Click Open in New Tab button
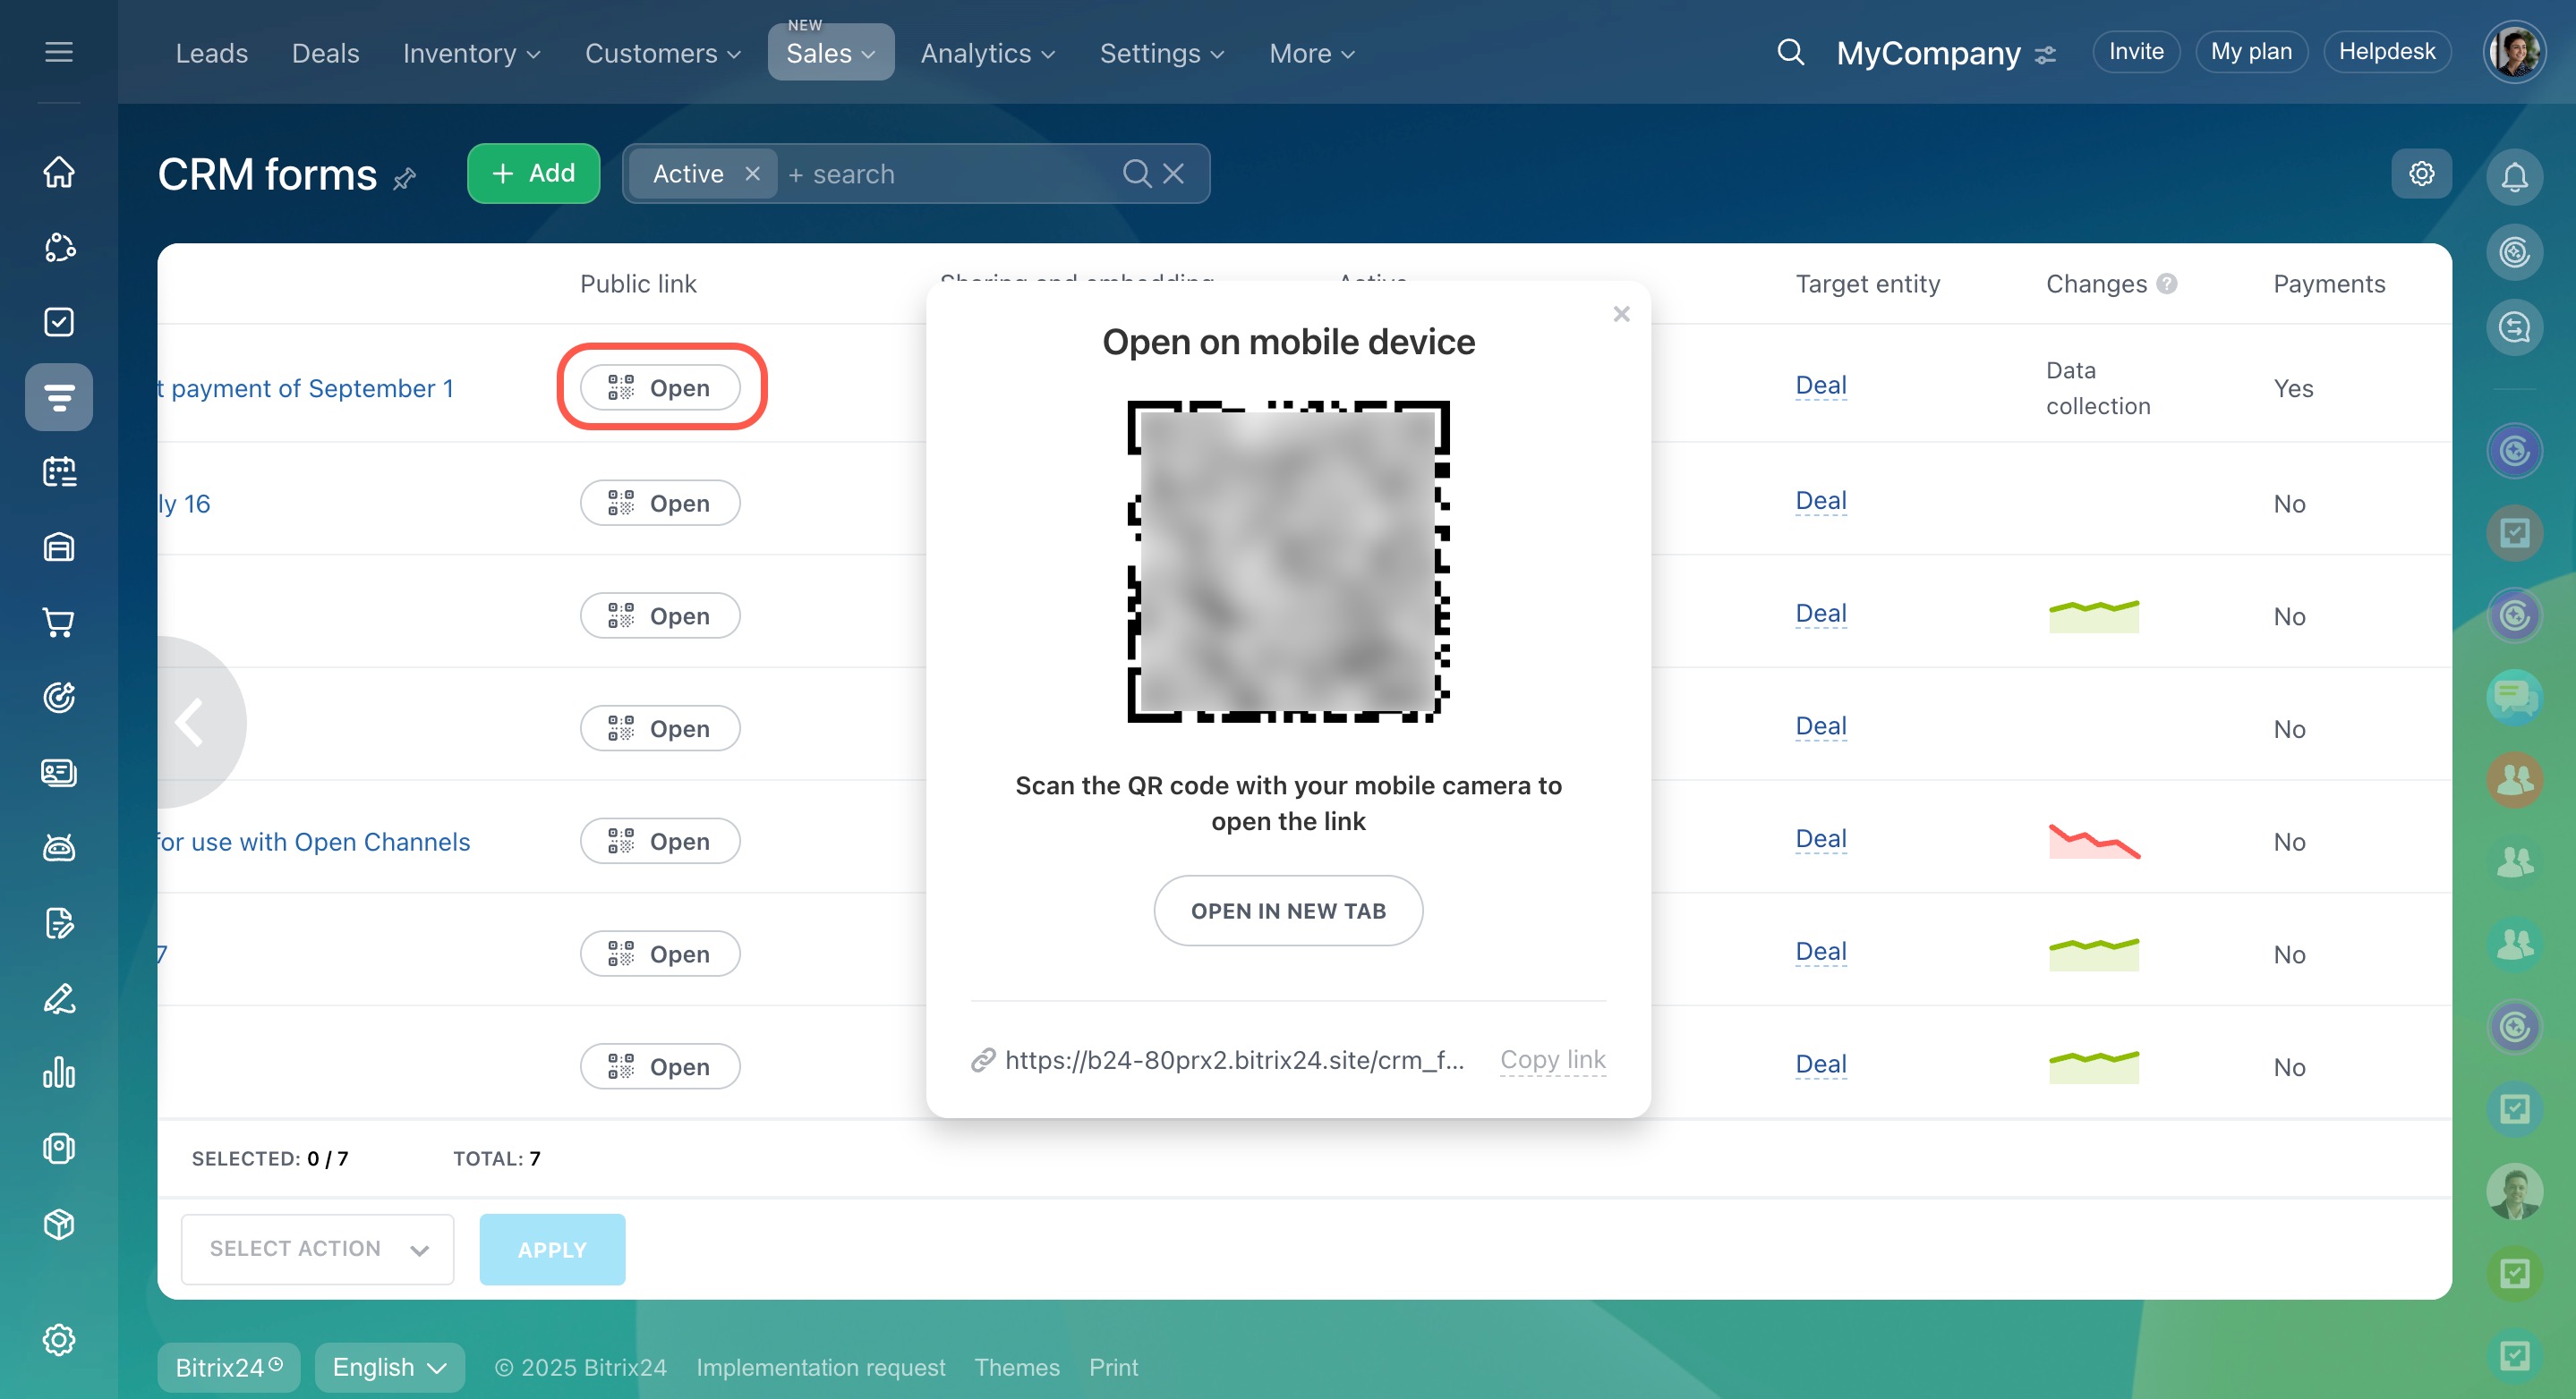Viewport: 2576px width, 1399px height. pos(1288,911)
